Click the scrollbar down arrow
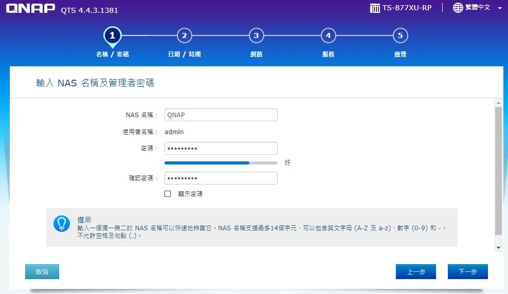Image resolution: width=508 pixels, height=294 pixels. [x=498, y=248]
